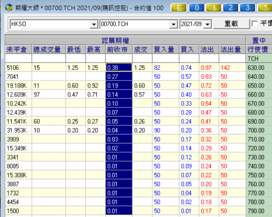The width and height of the screenshot is (272, 217).
Task: Click the 前收市 column header
Action: click(x=119, y=50)
